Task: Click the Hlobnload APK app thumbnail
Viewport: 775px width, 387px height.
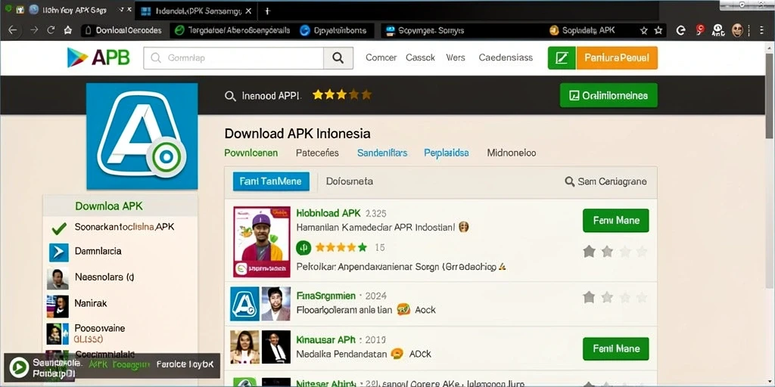Action: 261,241
